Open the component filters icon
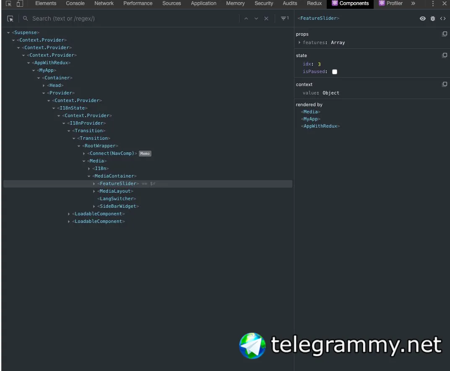 pos(284,18)
